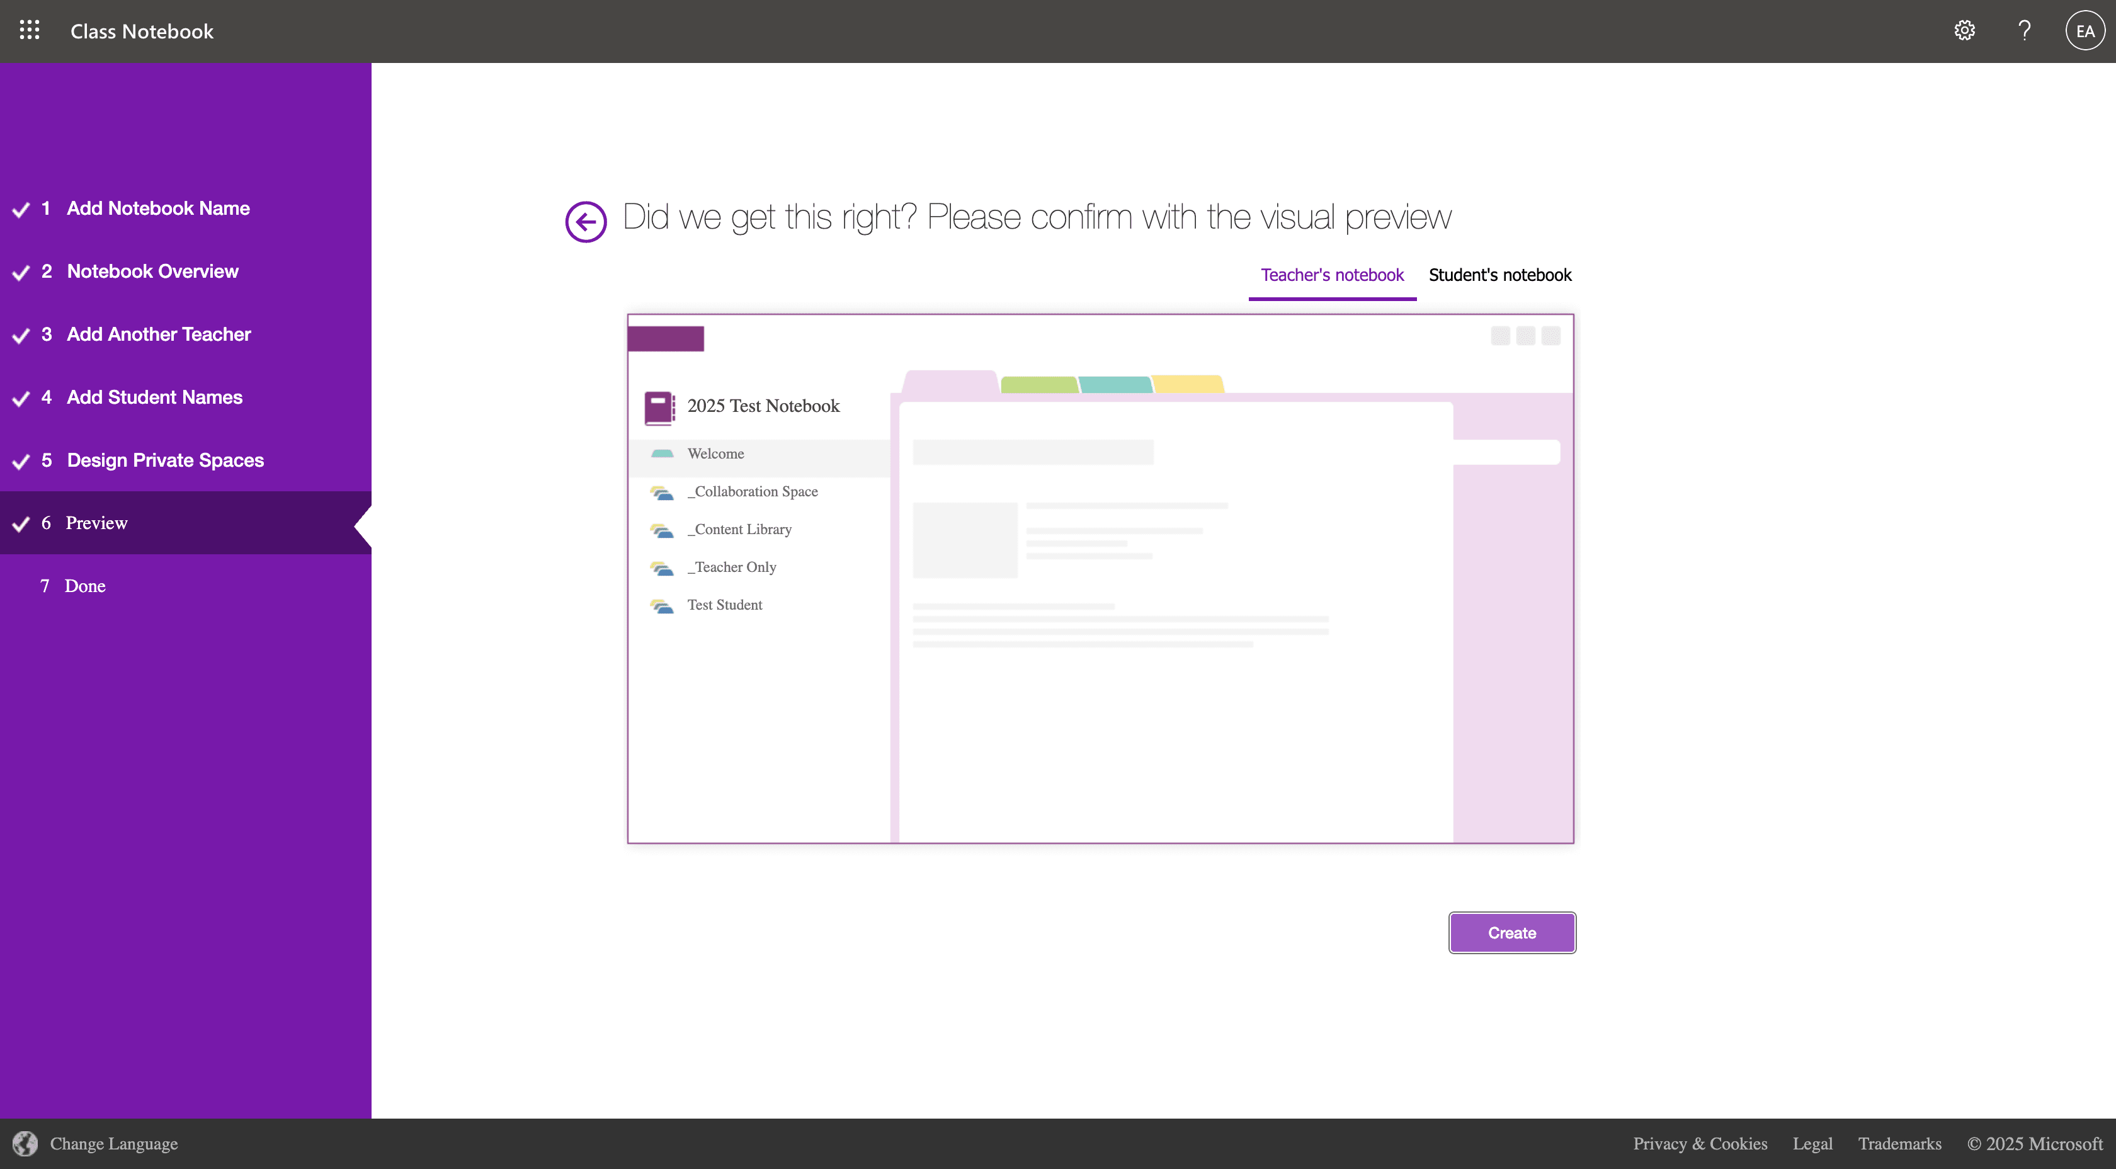Open the Legal footer link
This screenshot has height=1169, width=2116.
1812,1144
